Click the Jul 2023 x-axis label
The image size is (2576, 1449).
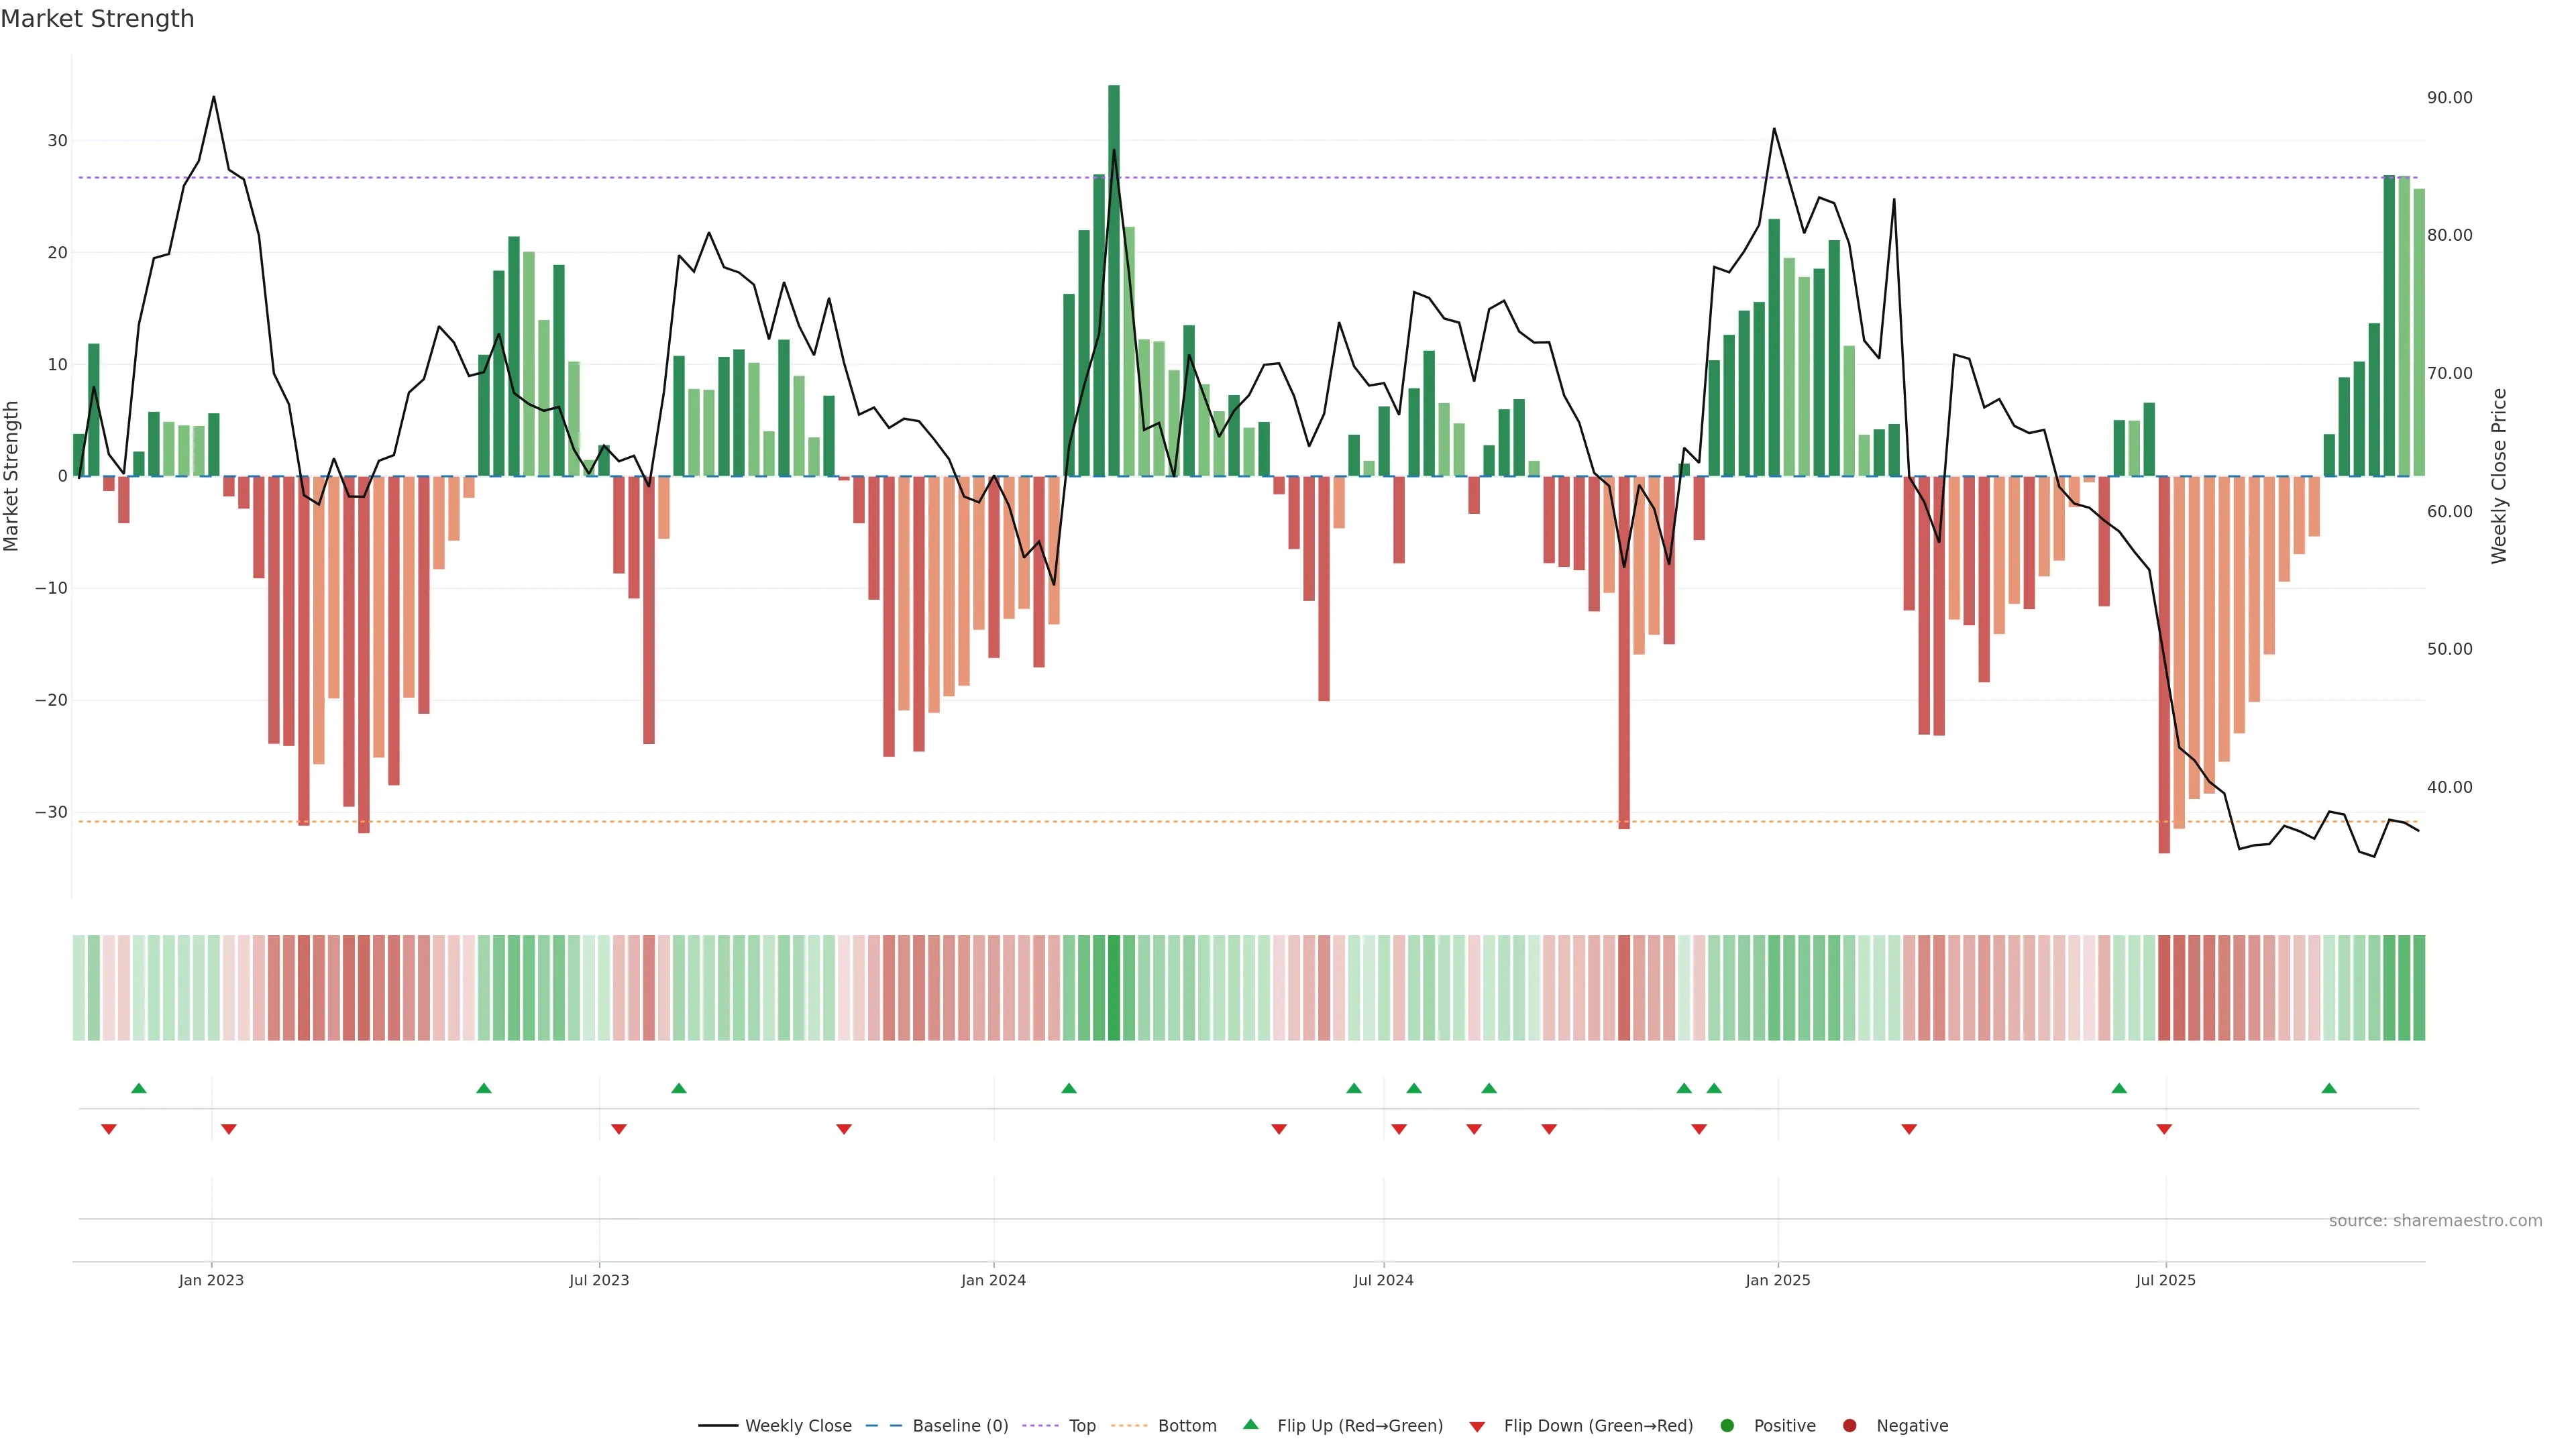coord(599,1280)
